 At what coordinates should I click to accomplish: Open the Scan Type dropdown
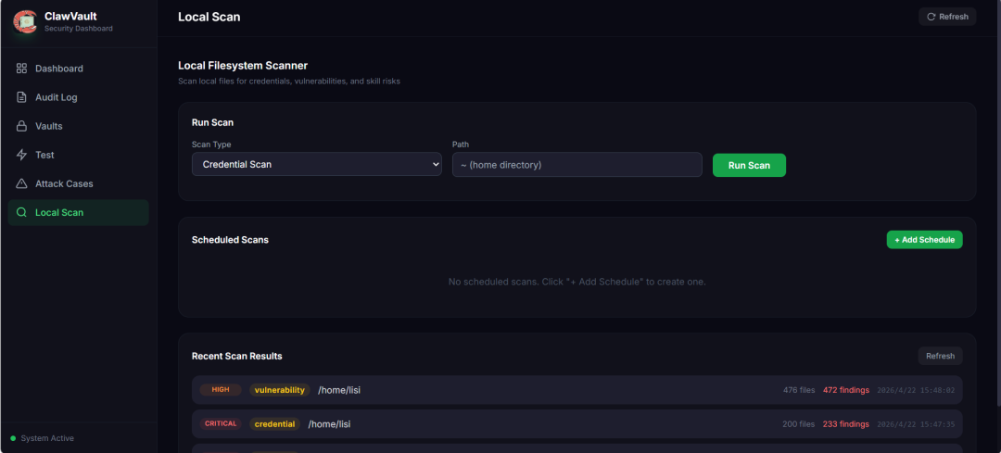point(316,165)
